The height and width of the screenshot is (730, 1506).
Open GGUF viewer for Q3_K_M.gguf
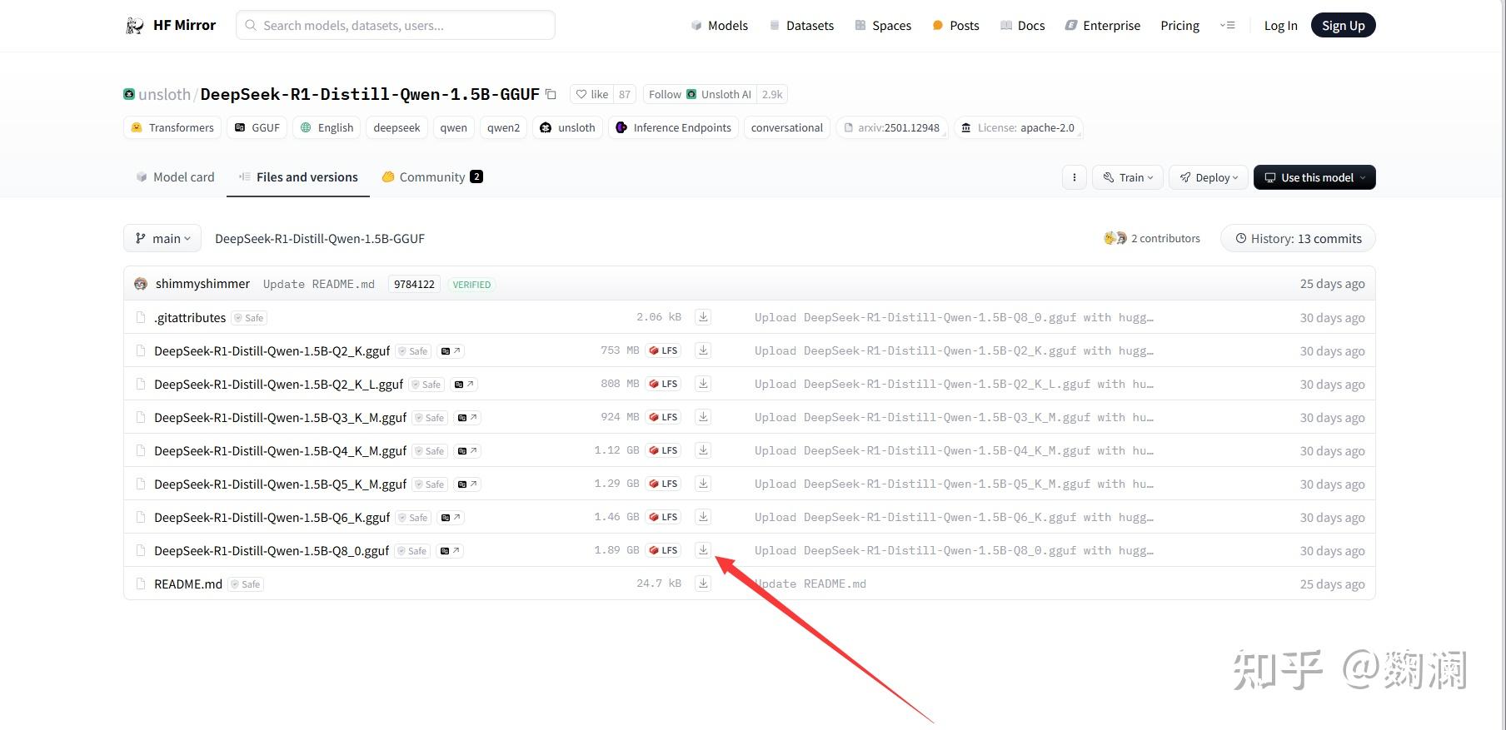point(467,418)
